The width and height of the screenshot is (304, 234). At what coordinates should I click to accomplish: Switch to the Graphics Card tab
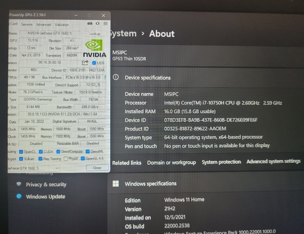tap(13, 24)
